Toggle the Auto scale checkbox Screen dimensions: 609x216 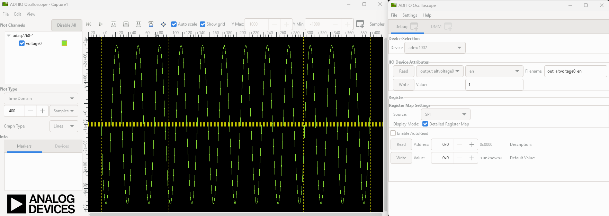[174, 24]
